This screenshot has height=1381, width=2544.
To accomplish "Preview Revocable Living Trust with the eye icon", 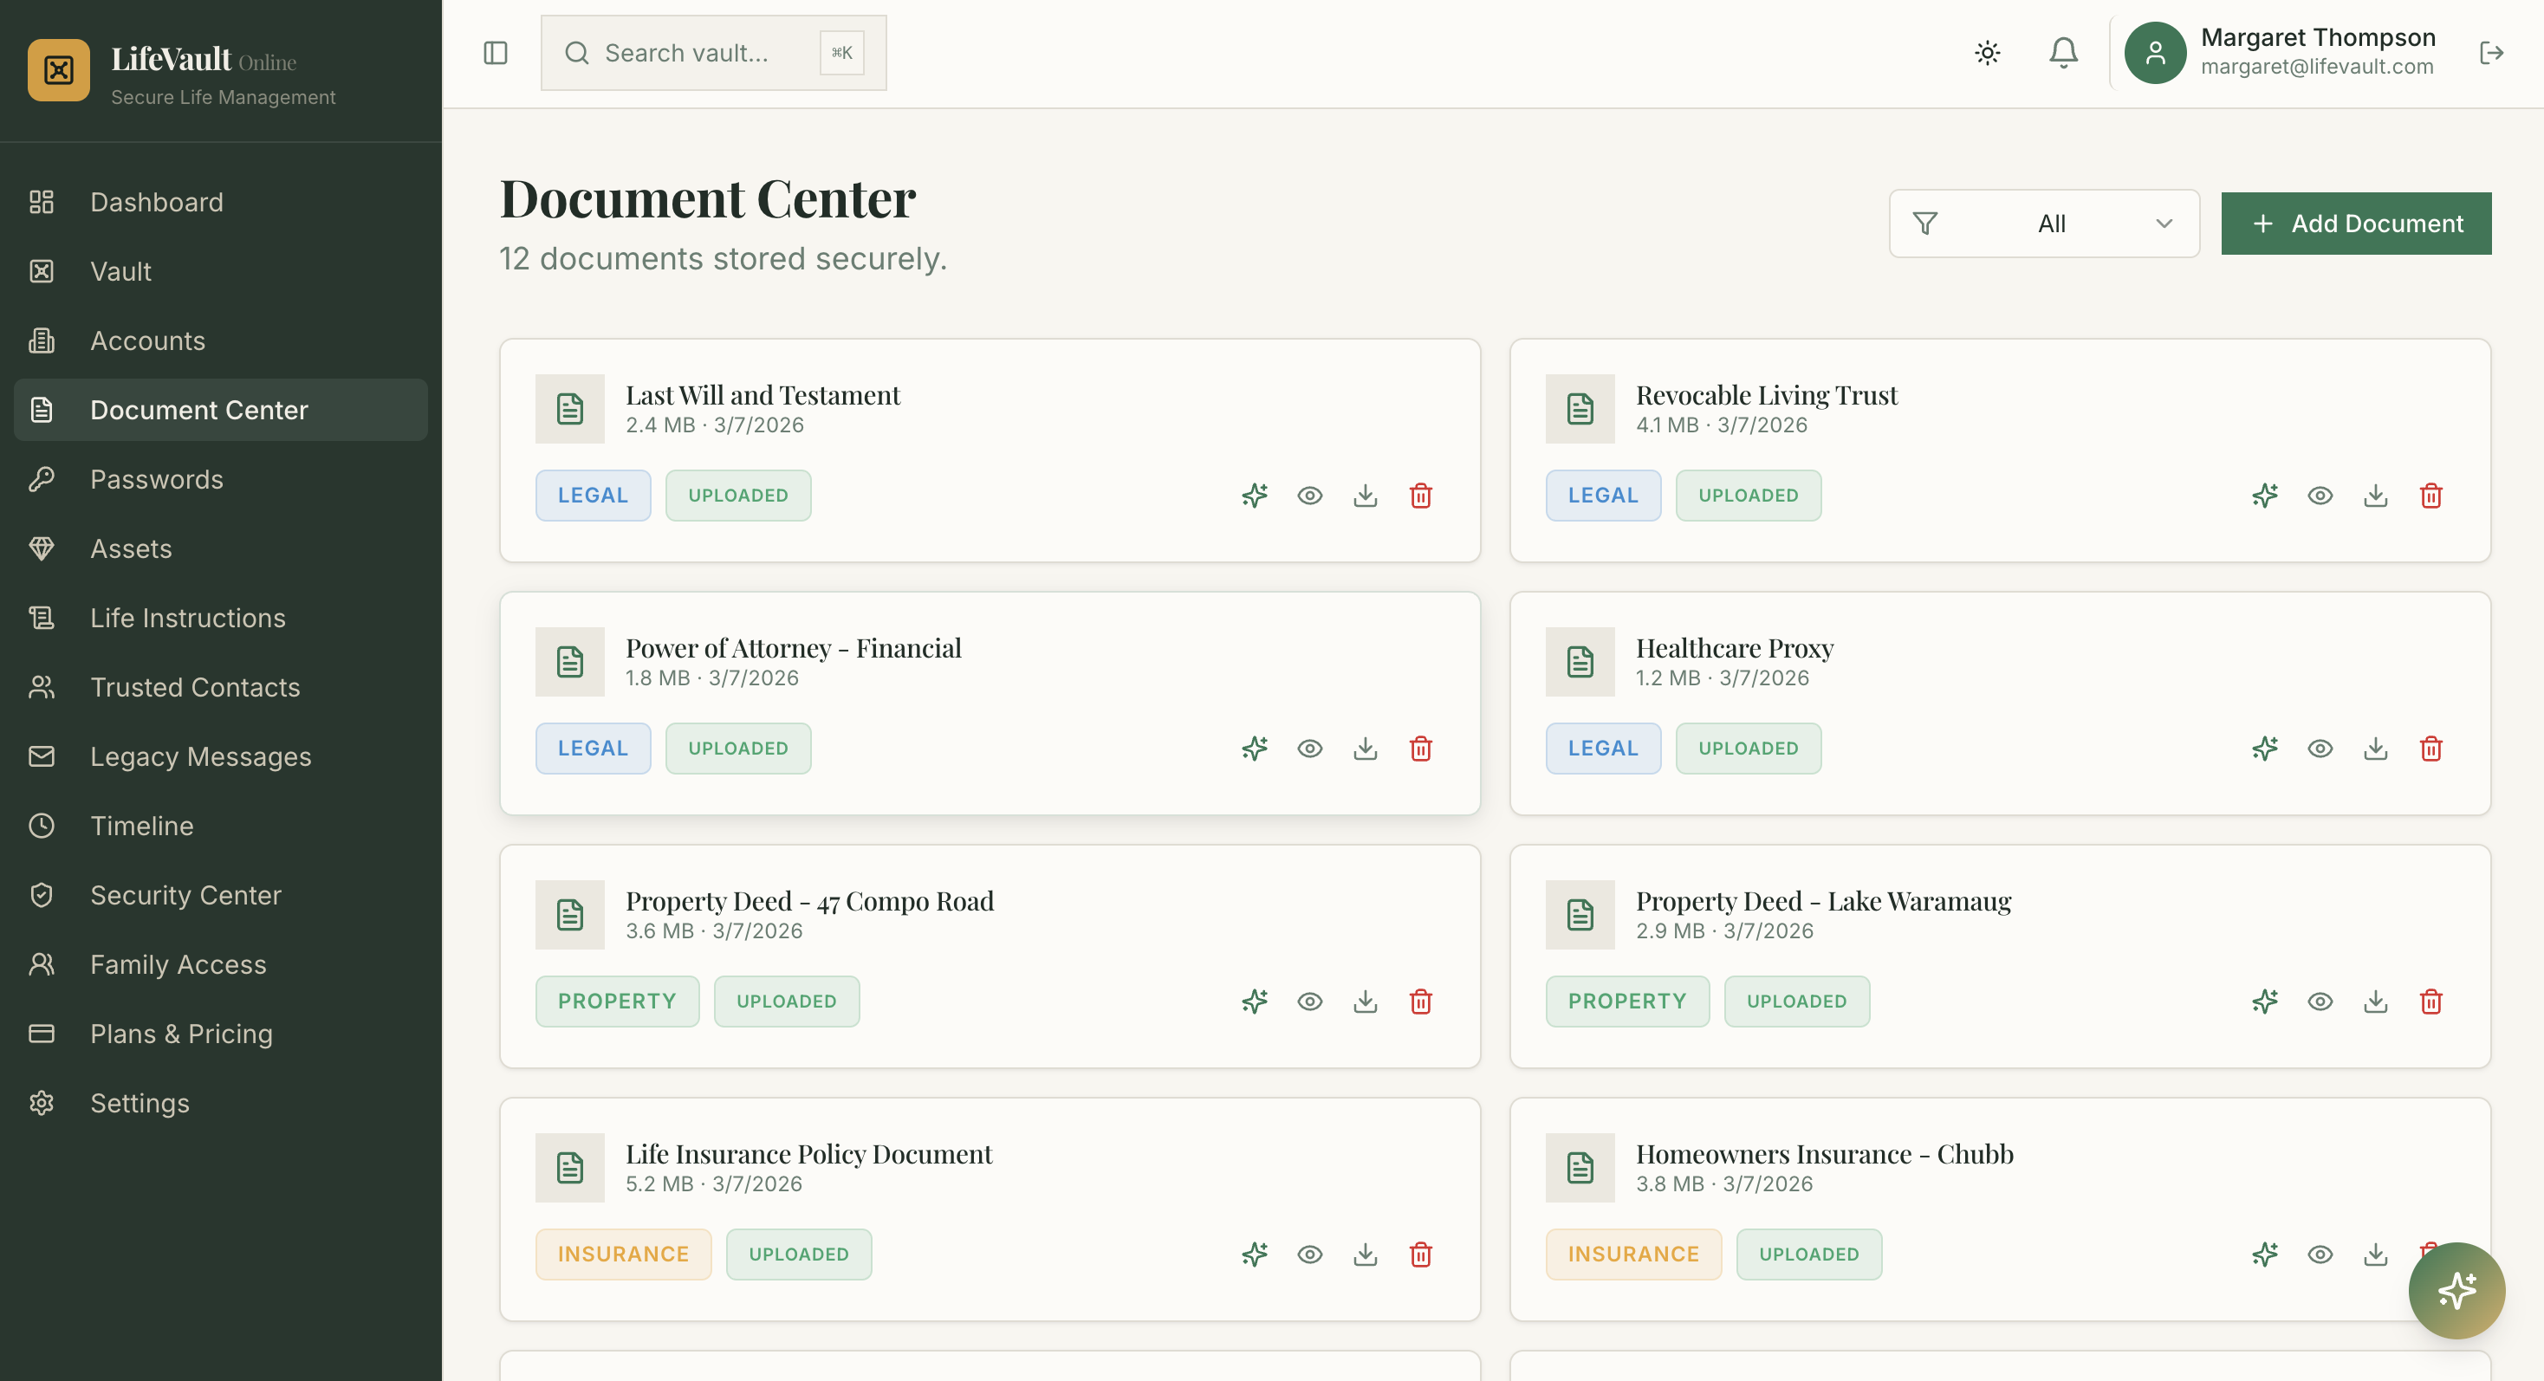I will [2320, 496].
